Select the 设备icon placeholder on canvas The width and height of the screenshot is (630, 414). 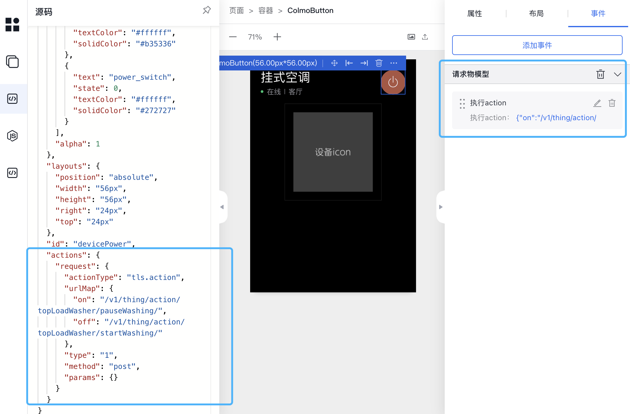click(x=333, y=152)
